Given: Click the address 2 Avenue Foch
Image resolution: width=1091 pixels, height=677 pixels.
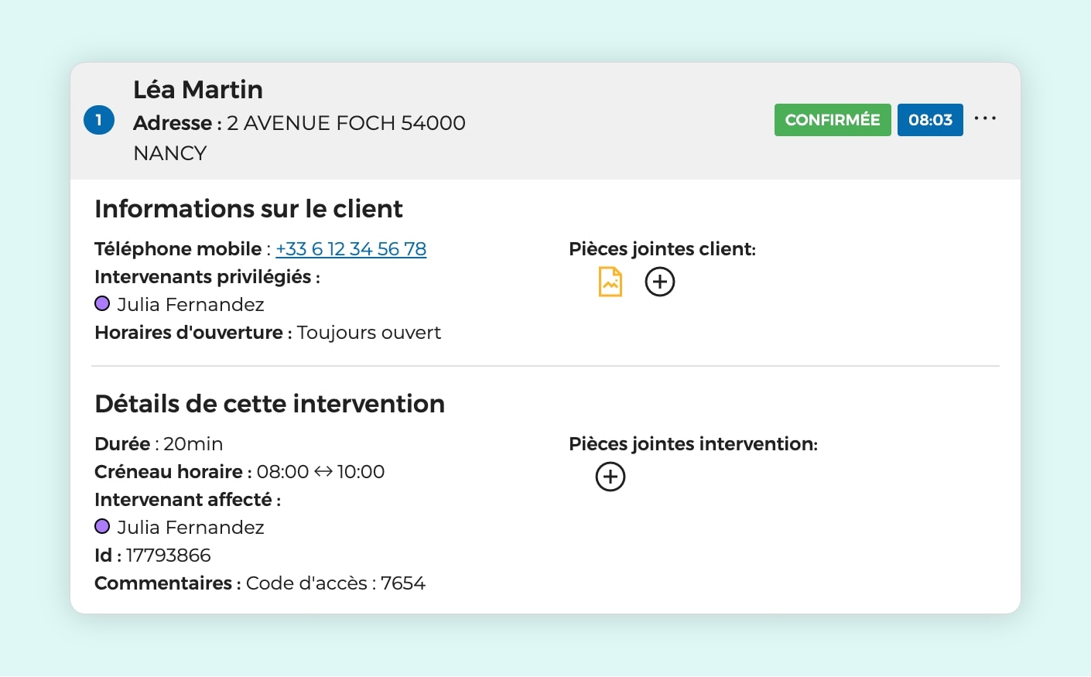Looking at the screenshot, I should coord(346,123).
